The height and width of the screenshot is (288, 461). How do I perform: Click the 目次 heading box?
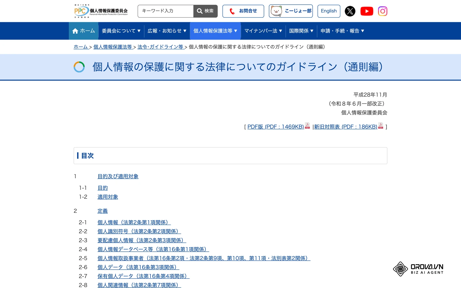pos(231,156)
